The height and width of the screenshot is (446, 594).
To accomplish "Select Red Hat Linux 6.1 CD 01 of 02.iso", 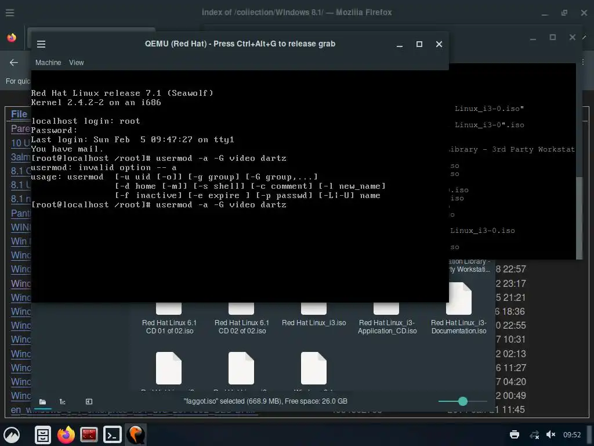I will pos(169,320).
